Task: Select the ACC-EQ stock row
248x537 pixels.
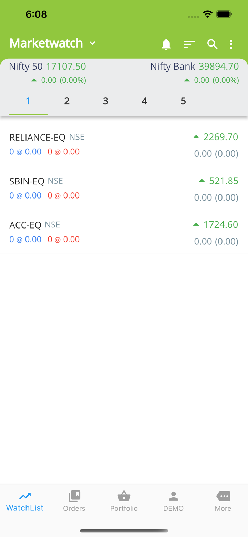Action: [x=124, y=232]
